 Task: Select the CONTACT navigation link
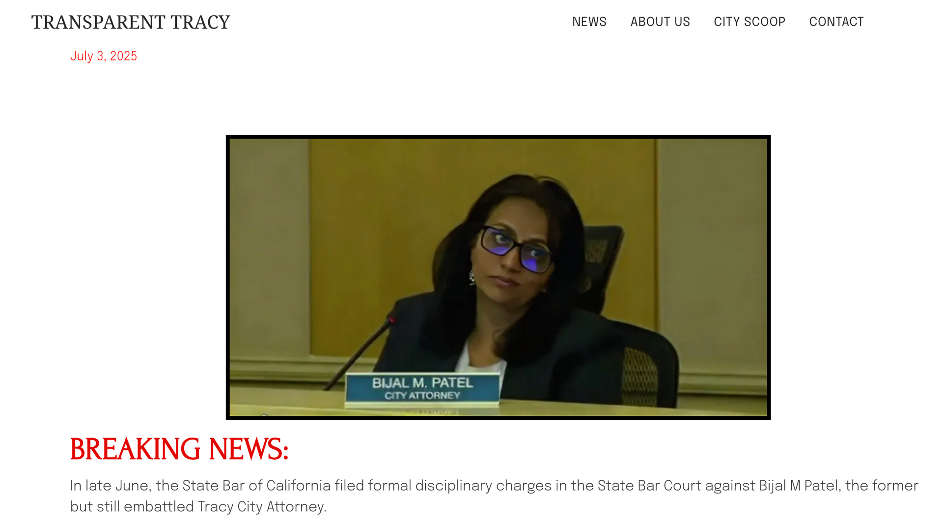point(836,22)
